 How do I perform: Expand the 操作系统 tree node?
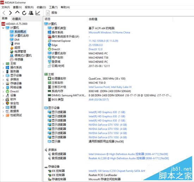click(3, 68)
